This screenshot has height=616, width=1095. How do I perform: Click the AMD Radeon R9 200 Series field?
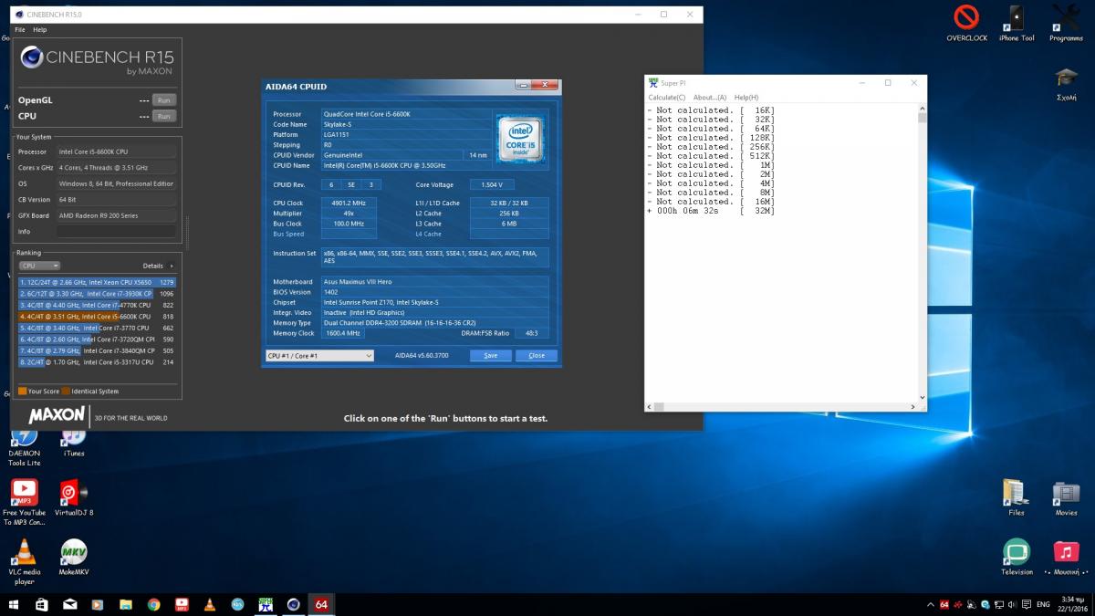[x=116, y=215]
